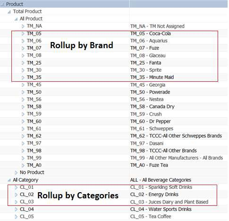The height and width of the screenshot is (221, 229).
Task: Expand the TM_62 member
Action: [x=23, y=136]
